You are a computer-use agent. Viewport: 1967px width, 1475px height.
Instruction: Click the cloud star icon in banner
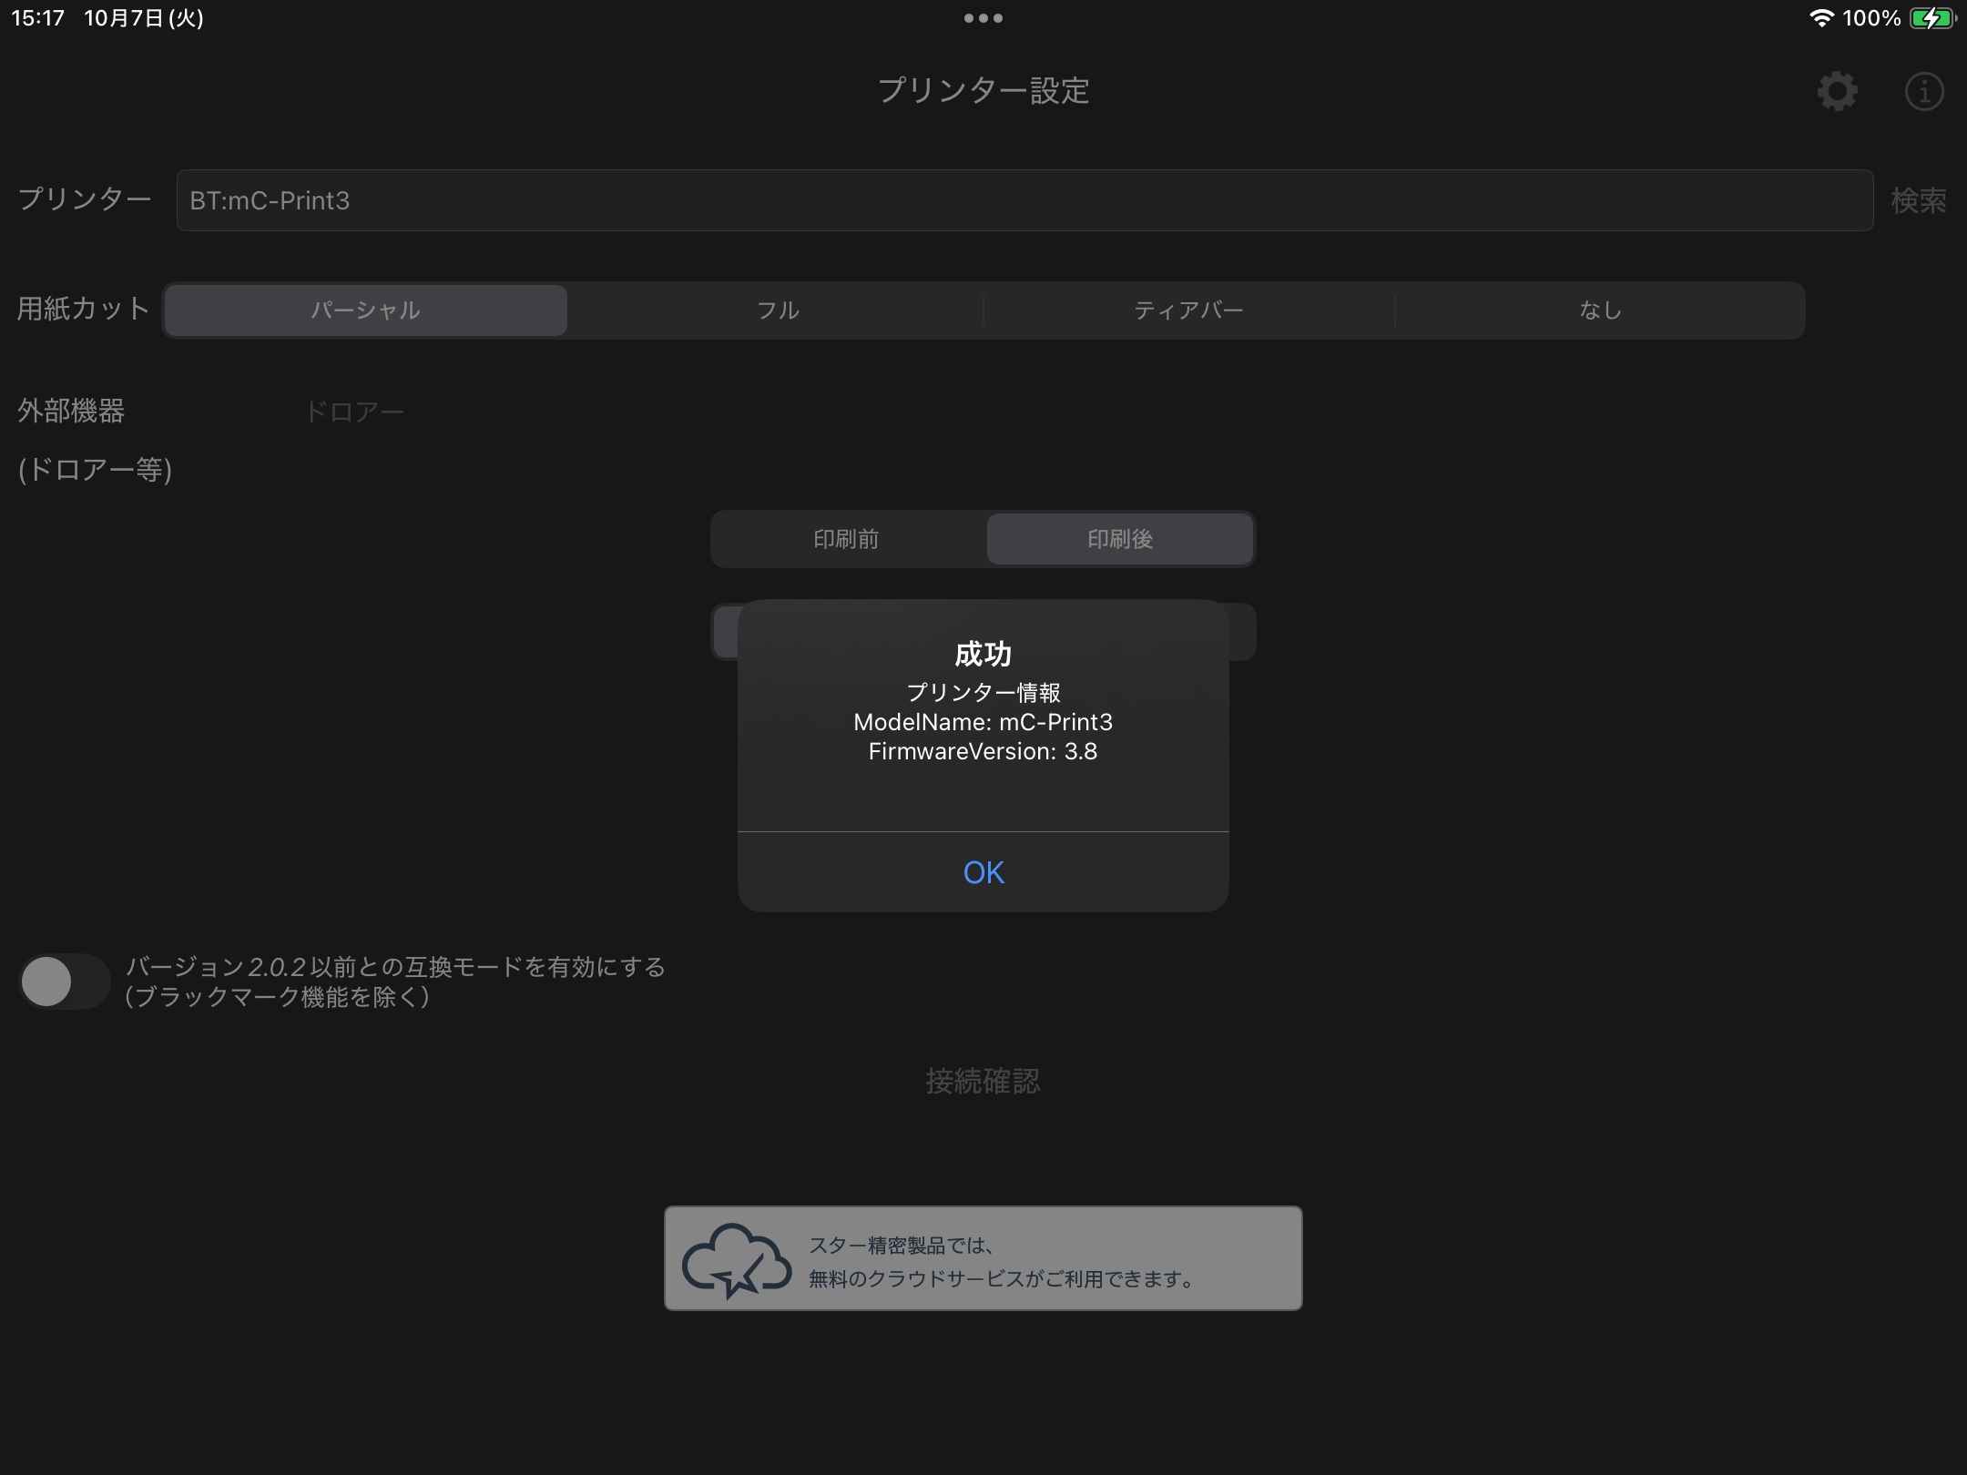click(736, 1259)
